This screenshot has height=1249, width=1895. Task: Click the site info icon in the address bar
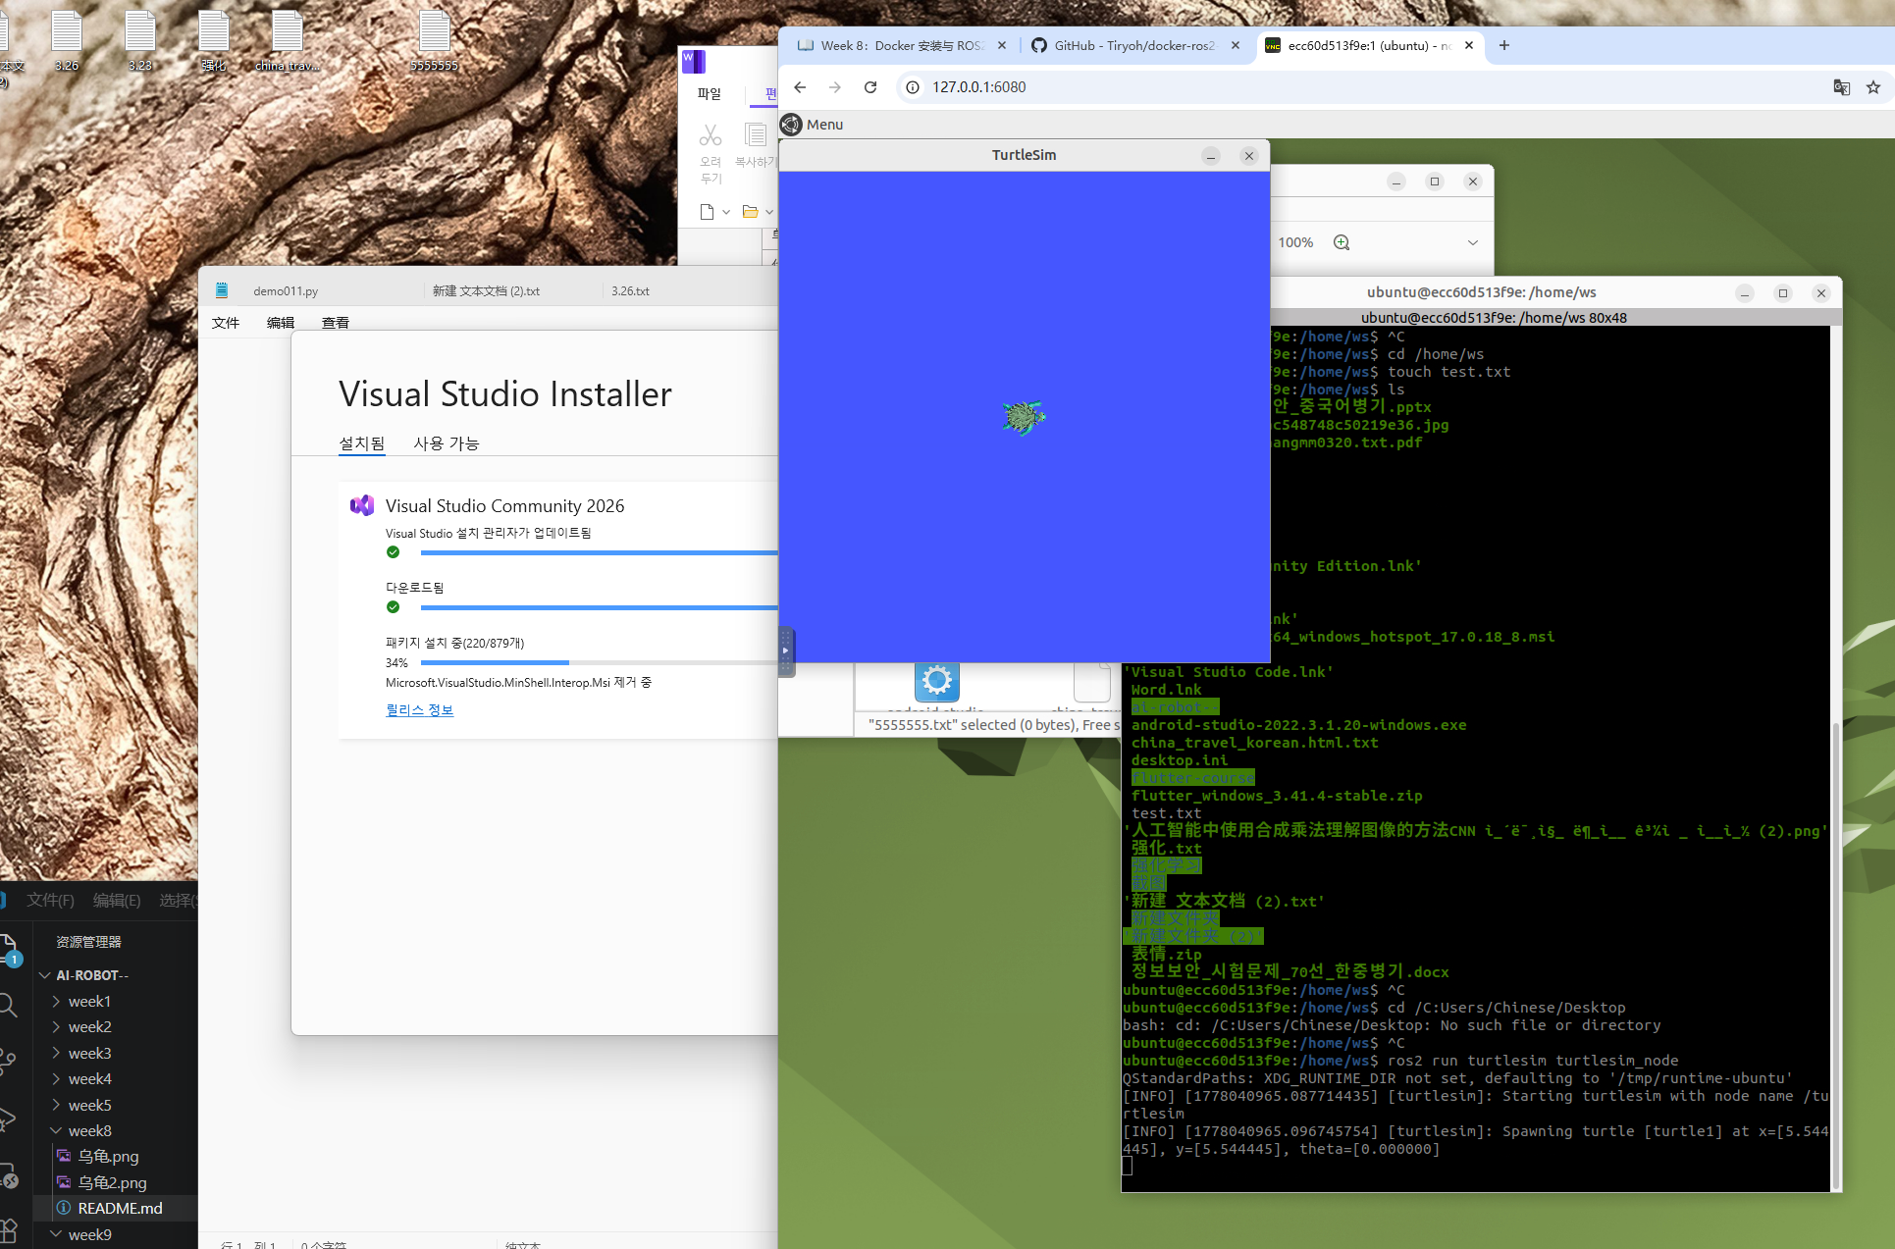(913, 87)
